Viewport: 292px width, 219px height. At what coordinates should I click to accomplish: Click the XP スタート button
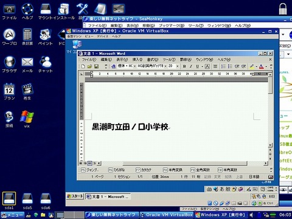click(x=75, y=196)
